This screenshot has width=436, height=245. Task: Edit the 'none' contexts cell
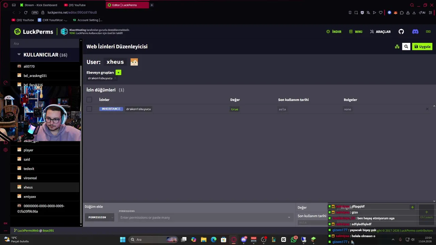click(347, 109)
